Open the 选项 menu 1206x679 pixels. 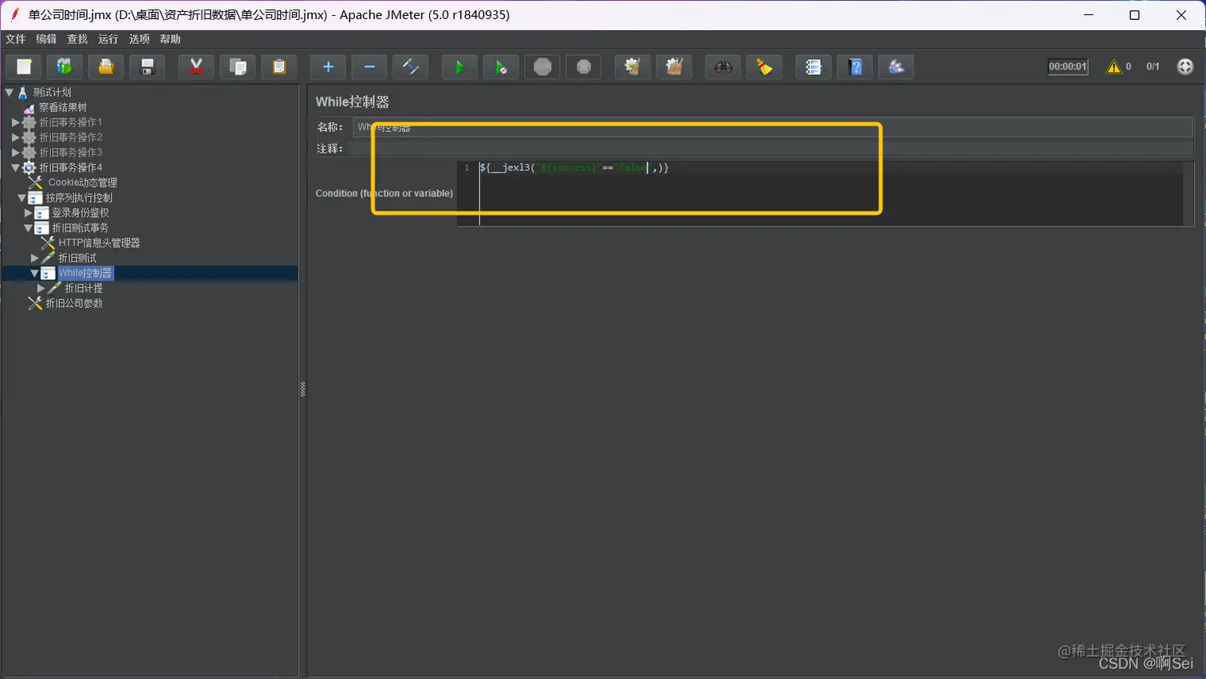[139, 39]
